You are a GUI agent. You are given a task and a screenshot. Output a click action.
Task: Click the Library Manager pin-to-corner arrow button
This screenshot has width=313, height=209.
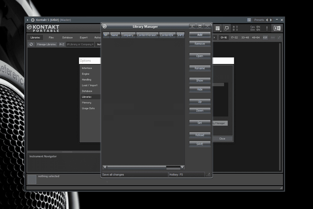[192, 26]
